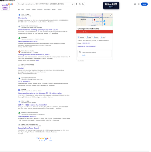
Task: Switch to the Short videos tab
Action: [47, 9]
